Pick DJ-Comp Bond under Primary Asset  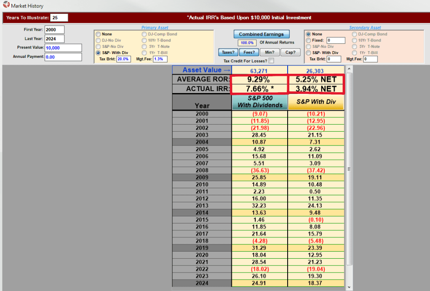tap(144, 34)
